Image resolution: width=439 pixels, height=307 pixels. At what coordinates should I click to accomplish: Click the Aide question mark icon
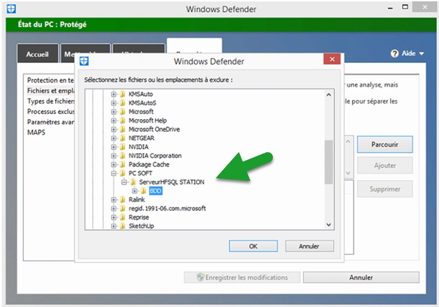click(395, 54)
